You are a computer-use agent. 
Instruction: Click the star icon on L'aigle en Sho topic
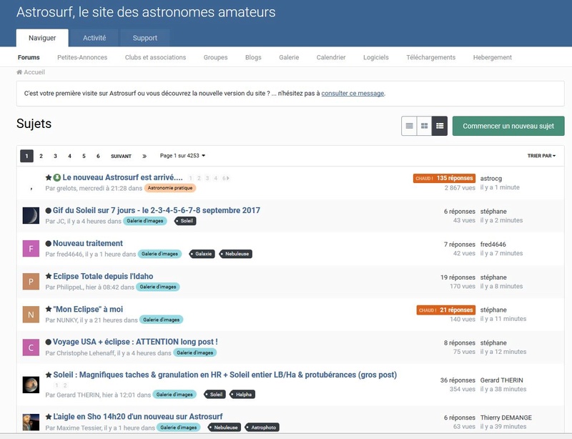(x=49, y=416)
